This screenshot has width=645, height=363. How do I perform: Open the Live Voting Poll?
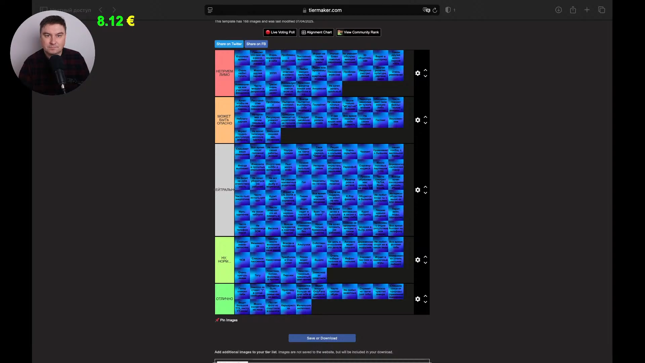280,32
